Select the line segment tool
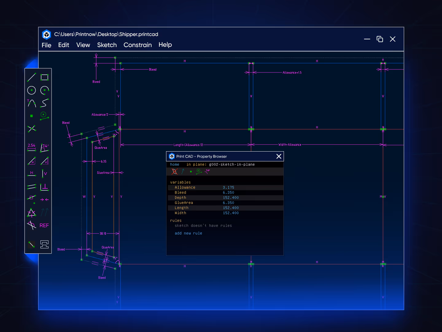Screen dimensions: 442x332 point(31,77)
